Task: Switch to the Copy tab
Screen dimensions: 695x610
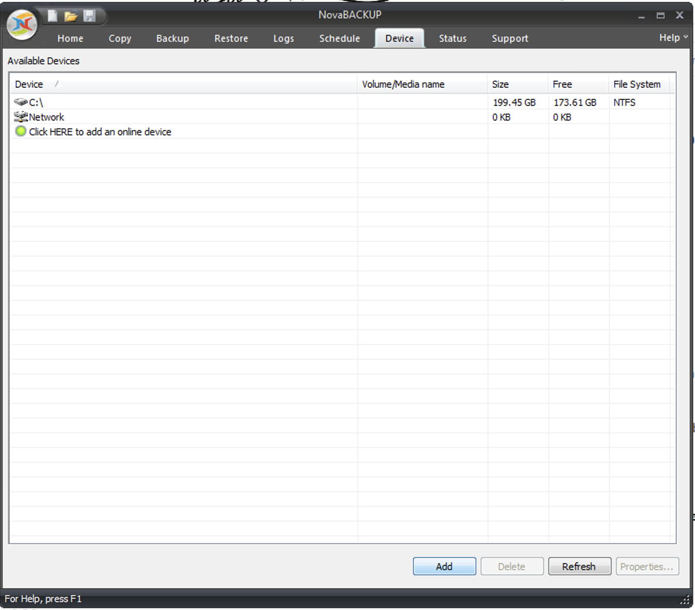Action: [120, 38]
